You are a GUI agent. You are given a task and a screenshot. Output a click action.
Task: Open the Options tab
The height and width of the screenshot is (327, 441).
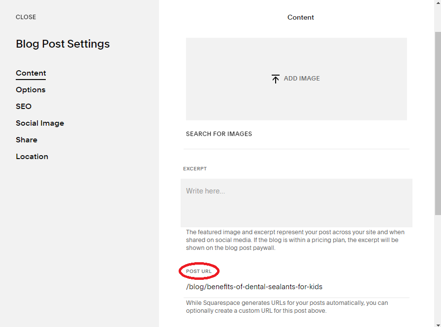(x=31, y=90)
